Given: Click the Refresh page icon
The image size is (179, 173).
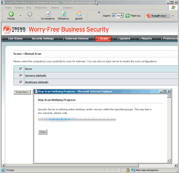Looking at the screenshot, I should coord(64,14).
